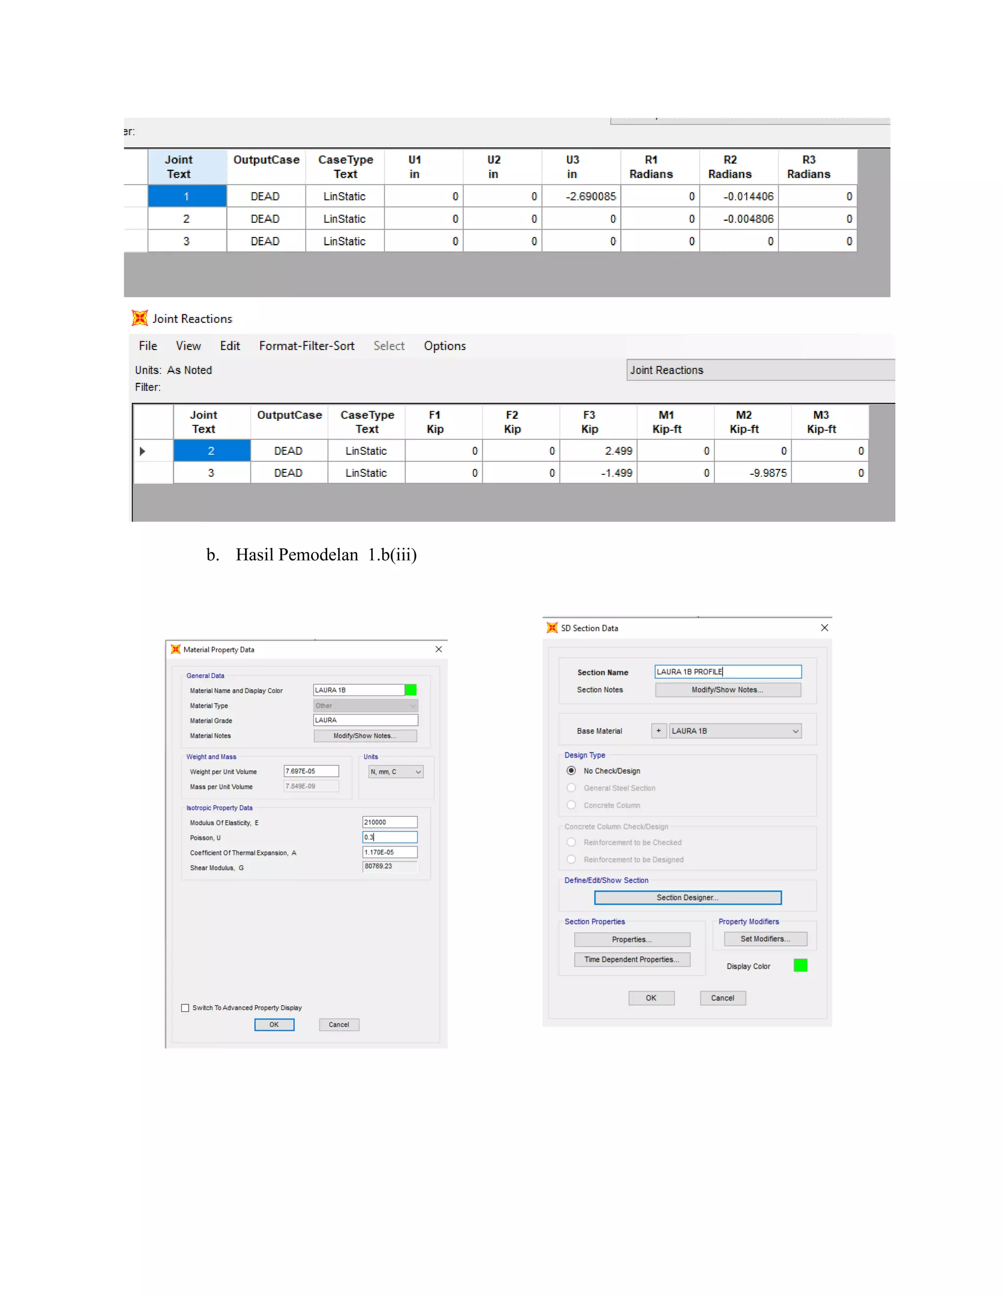
Task: Click the green material display color swatch
Action: 410,690
